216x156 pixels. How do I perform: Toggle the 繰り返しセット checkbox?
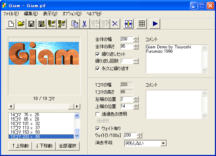coord(98,54)
